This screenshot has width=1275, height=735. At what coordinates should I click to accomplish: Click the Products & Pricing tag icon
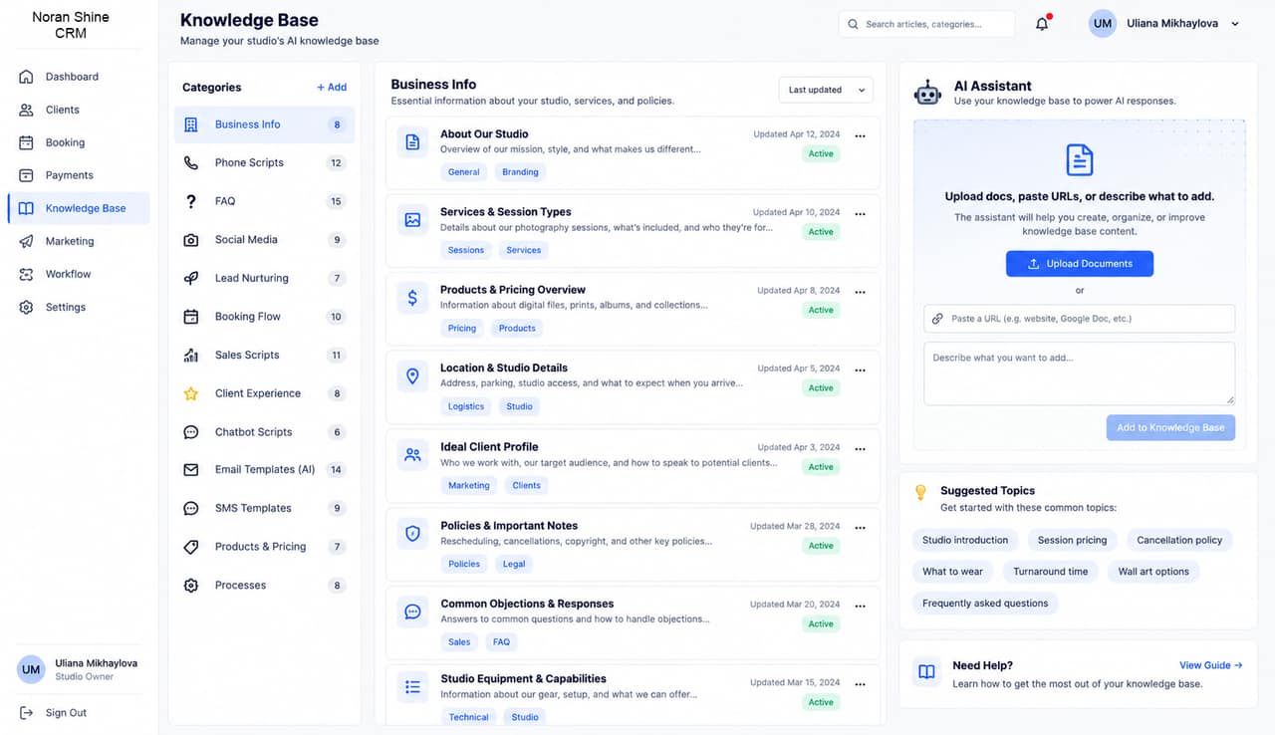pyautogui.click(x=191, y=547)
